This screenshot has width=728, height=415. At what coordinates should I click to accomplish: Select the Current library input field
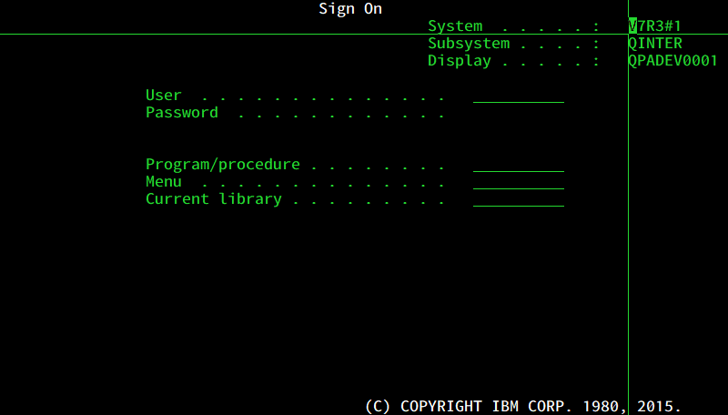click(519, 198)
